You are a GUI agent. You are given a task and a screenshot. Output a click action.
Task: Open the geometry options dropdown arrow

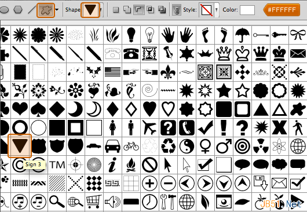coord(57,10)
